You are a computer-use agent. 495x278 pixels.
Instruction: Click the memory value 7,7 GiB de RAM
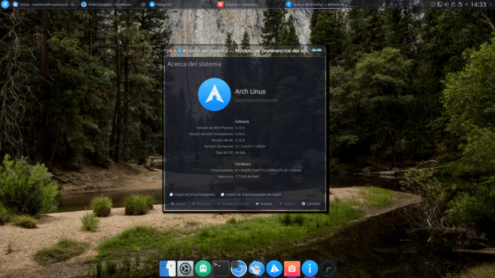pyautogui.click(x=247, y=176)
